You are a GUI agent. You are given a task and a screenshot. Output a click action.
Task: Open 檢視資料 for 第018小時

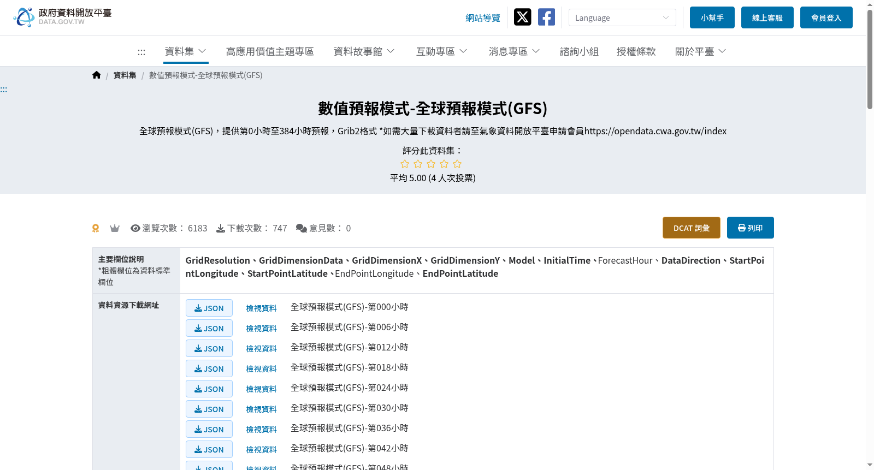[262, 369]
